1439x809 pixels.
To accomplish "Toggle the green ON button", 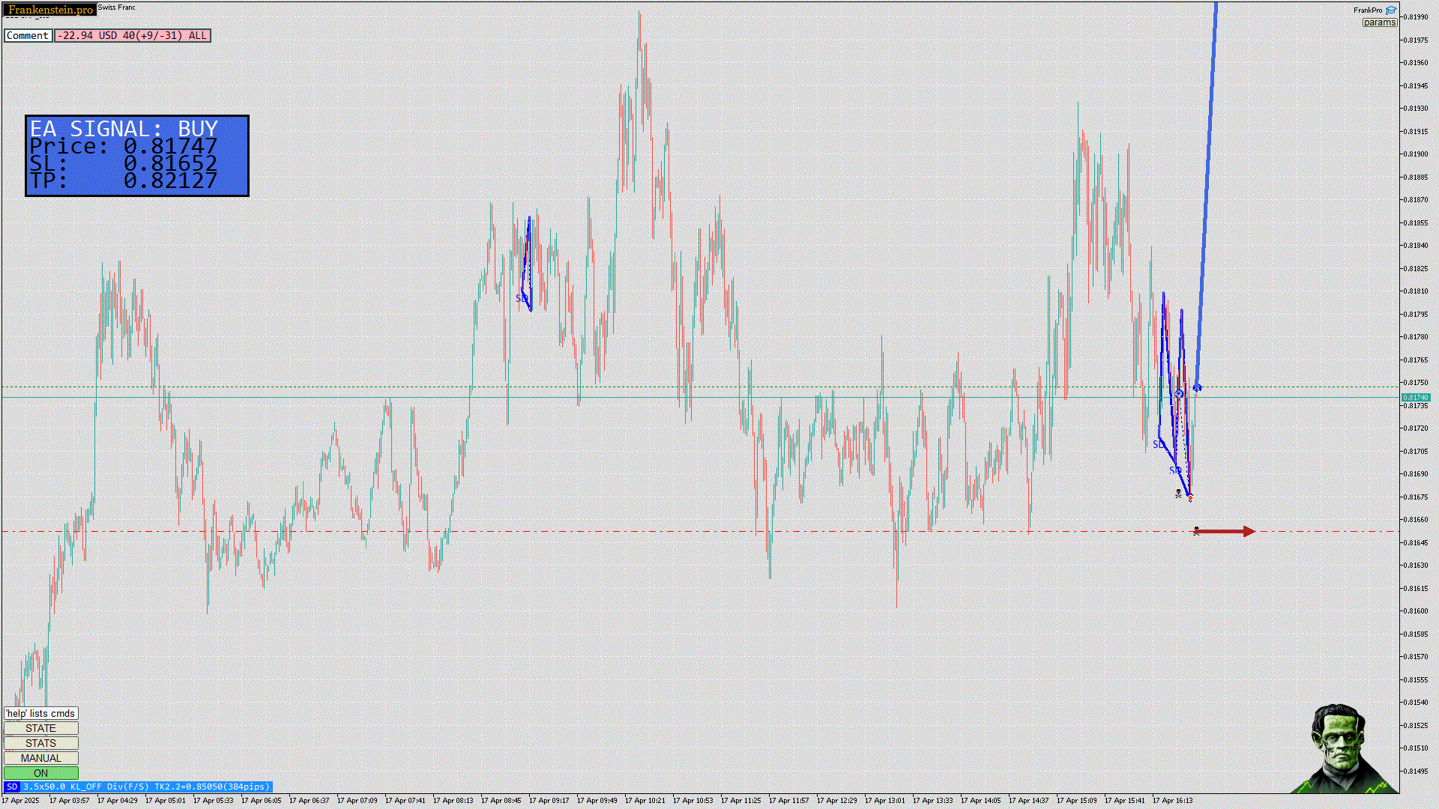I will click(40, 773).
